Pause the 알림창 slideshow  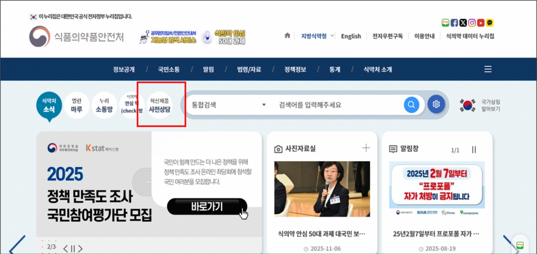click(474, 150)
